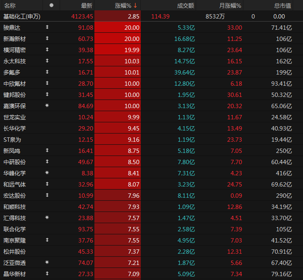303x280 pixels.
Task: Select stock name 新瀚新材
Action: 14,39
